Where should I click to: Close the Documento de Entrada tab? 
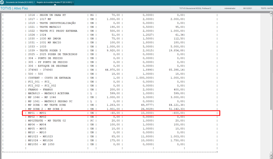pos(34,2)
